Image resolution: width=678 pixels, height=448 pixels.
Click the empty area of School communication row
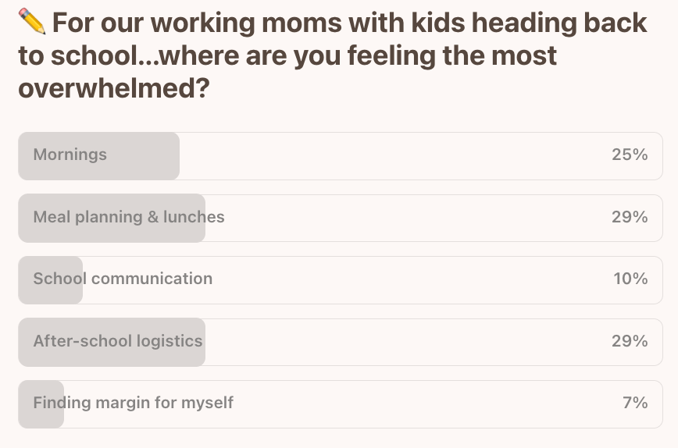coord(411,280)
